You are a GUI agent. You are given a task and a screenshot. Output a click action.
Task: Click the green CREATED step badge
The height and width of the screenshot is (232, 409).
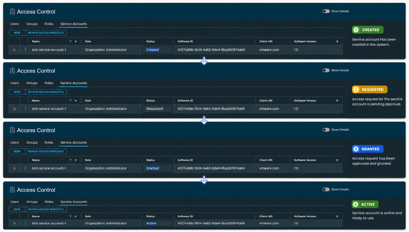368,30
